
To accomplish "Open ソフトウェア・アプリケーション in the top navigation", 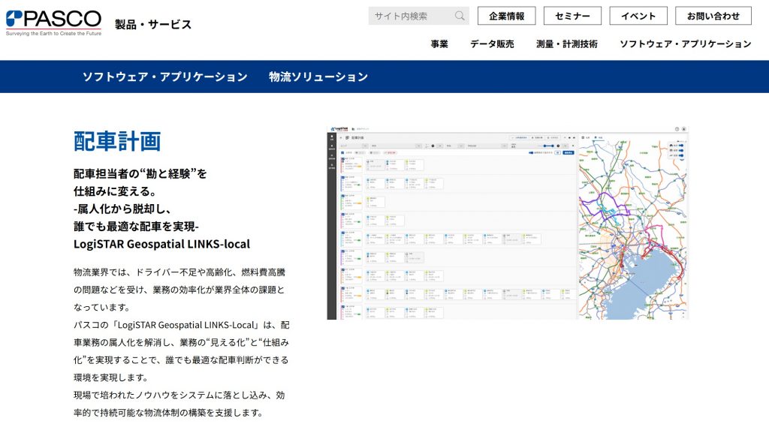I will (x=685, y=44).
